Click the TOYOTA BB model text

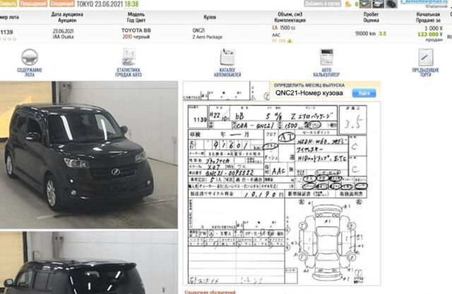point(136,30)
